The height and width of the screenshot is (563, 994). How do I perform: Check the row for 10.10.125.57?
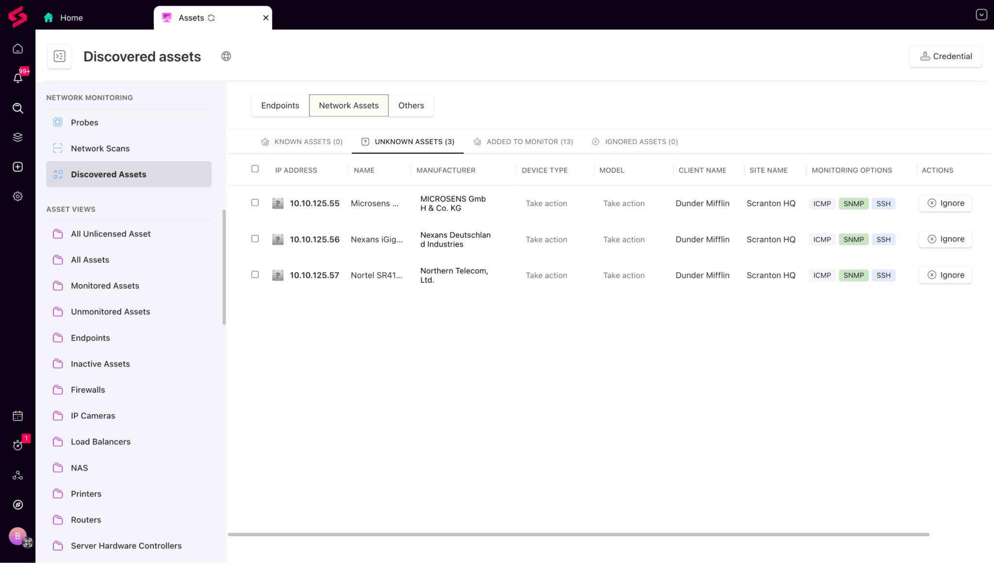tap(255, 274)
